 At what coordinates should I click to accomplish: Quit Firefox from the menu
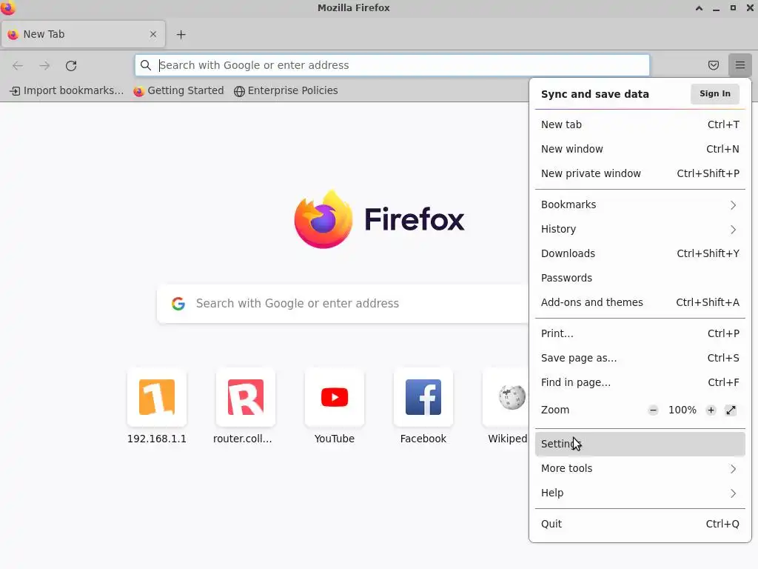click(x=640, y=524)
